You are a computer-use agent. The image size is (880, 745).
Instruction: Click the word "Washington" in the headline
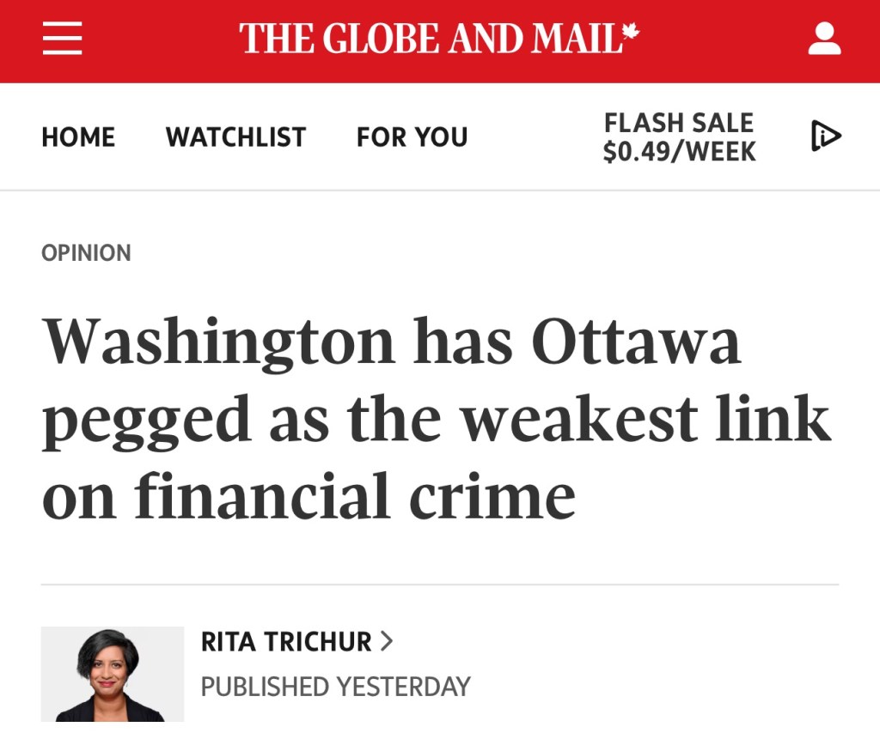(x=219, y=342)
